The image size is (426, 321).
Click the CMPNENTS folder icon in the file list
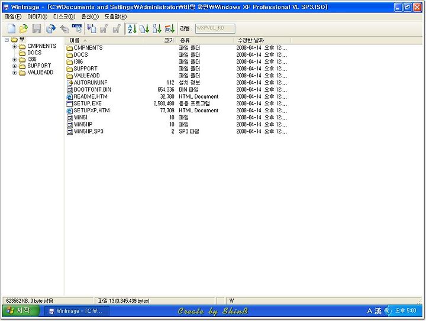(70, 48)
